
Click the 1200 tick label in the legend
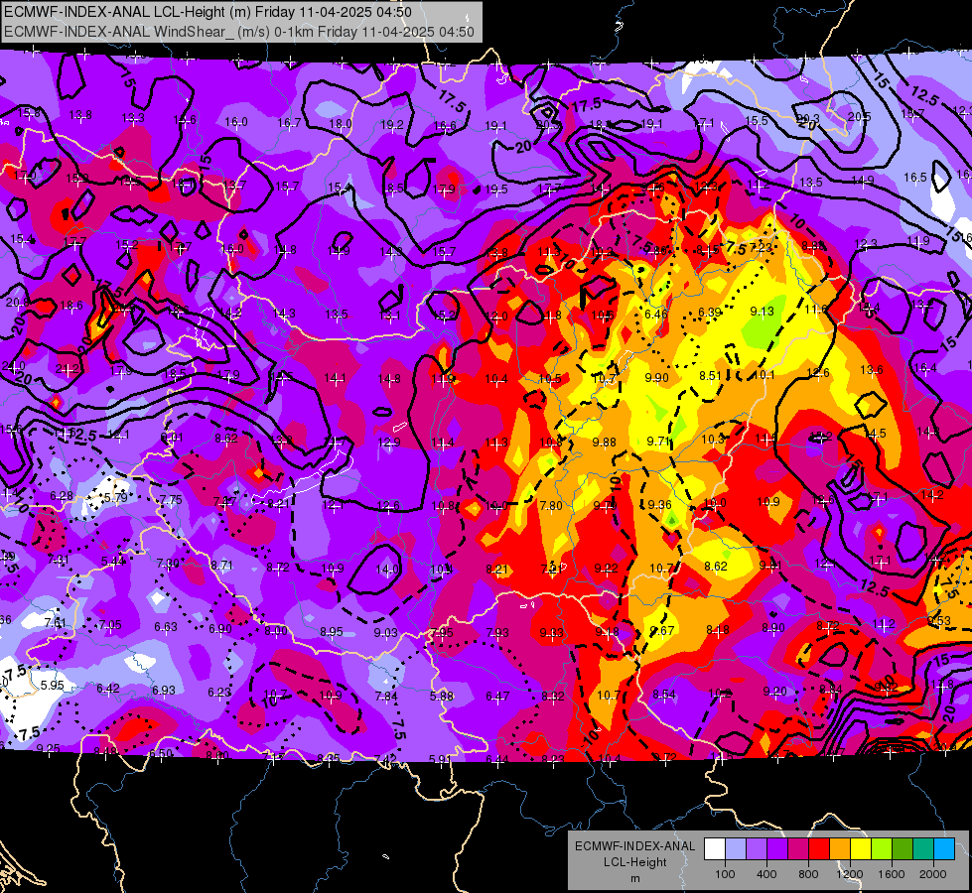[x=849, y=874]
